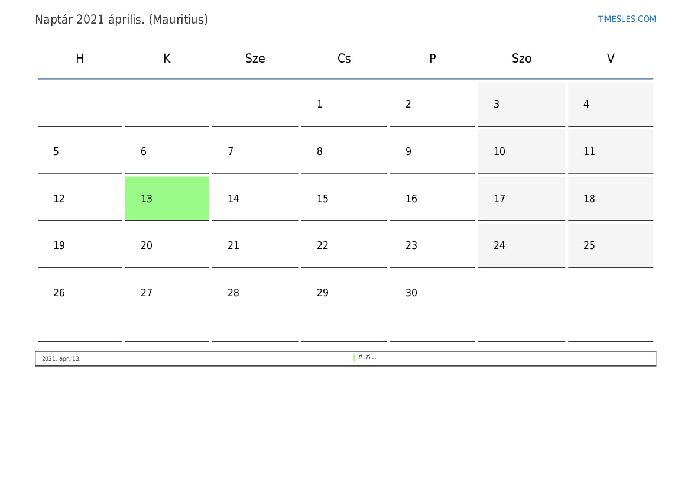The image size is (691, 489).
Task: Select Saturday April 10 cell
Action: tap(521, 151)
